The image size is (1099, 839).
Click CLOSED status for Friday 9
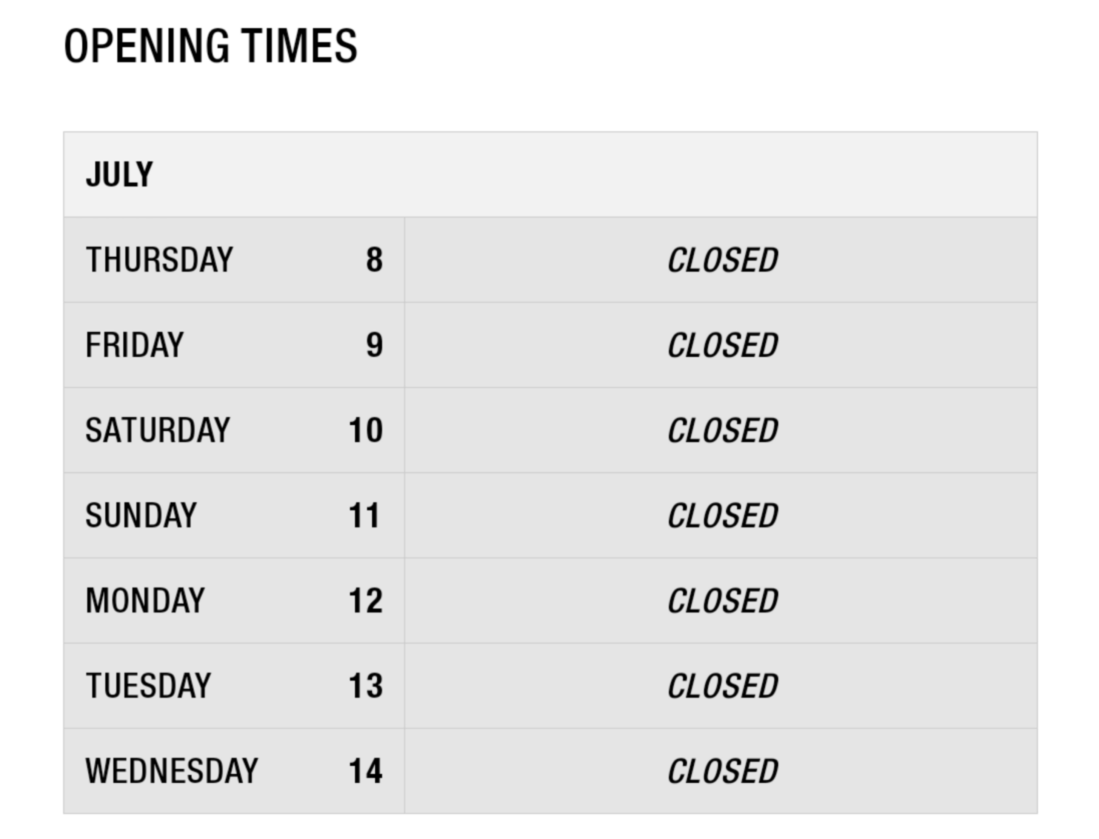point(723,345)
